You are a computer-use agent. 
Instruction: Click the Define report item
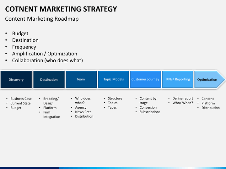tap(183, 99)
